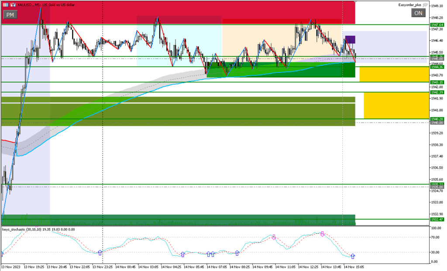This screenshot has width=447, height=271.
Task: Click the PM panel button
Action: (x=10, y=14)
